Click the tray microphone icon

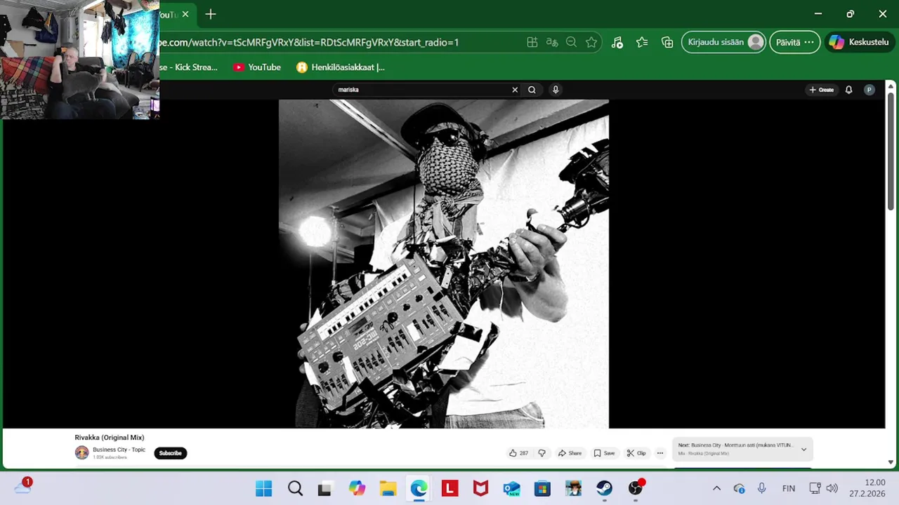click(761, 488)
